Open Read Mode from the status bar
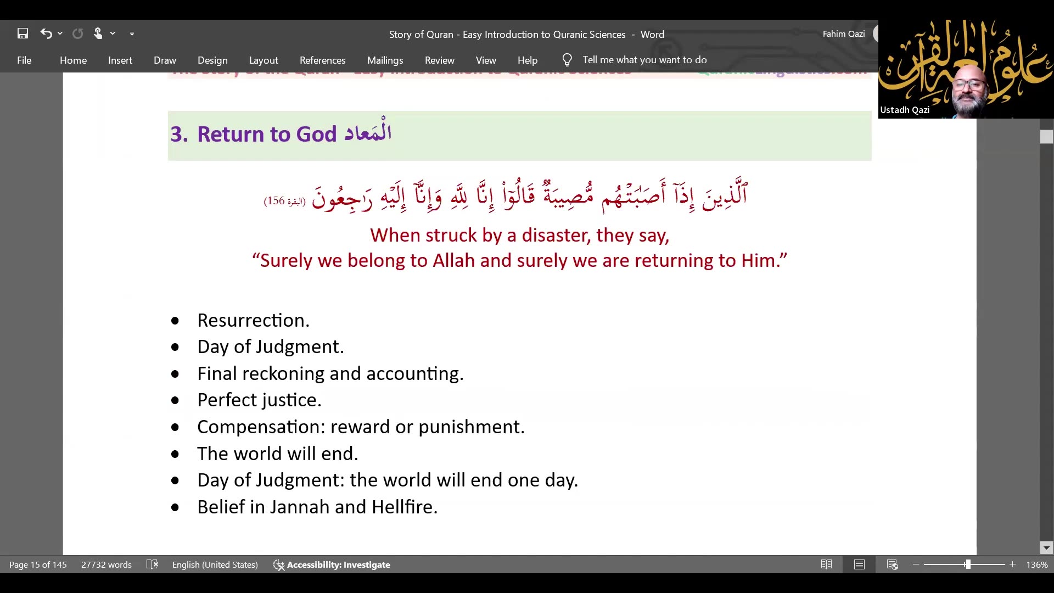The height and width of the screenshot is (593, 1054). click(827, 564)
